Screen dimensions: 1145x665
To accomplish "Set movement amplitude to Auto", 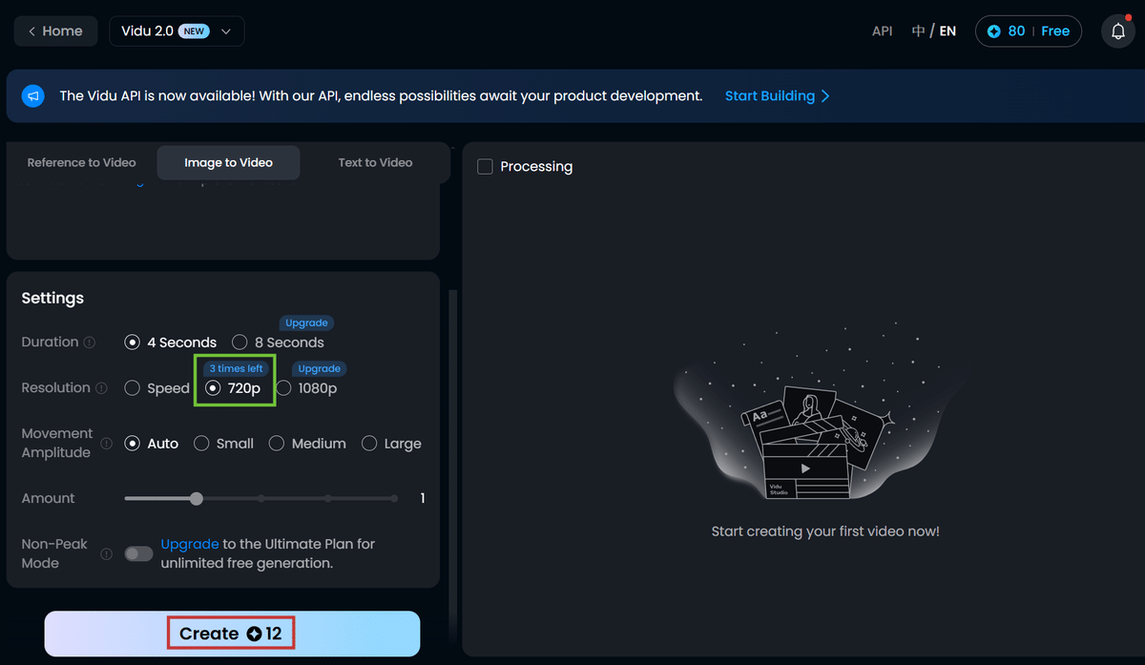I will [x=152, y=444].
